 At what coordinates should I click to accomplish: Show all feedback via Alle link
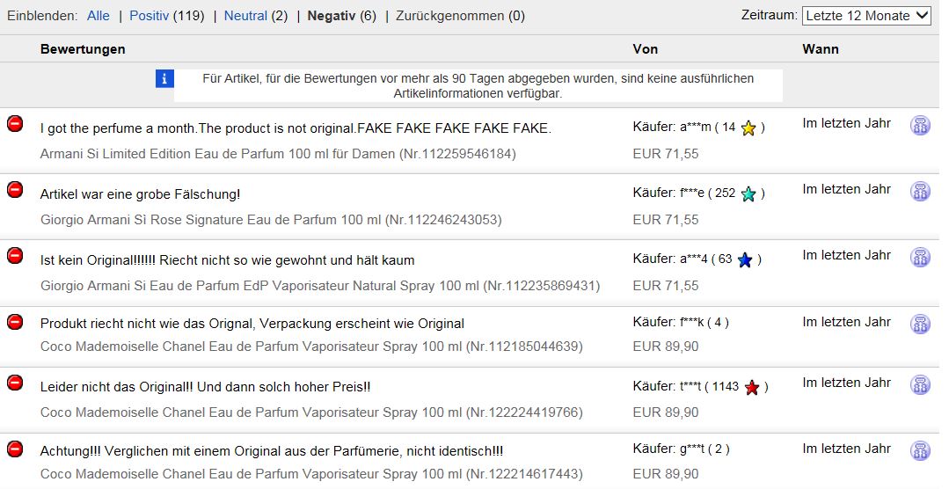[98, 16]
